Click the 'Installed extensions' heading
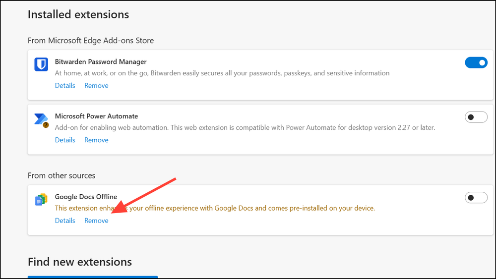The width and height of the screenshot is (496, 279). pos(78,14)
